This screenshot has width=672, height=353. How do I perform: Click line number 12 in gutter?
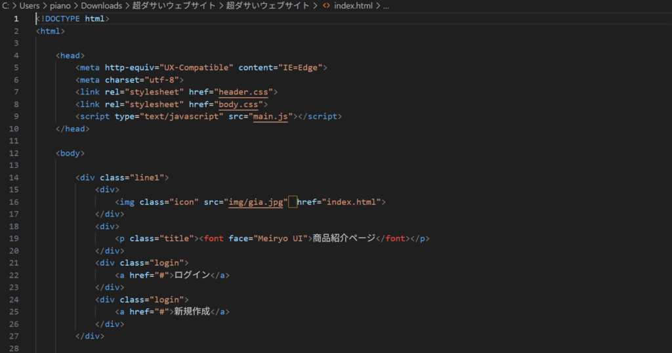[14, 153]
